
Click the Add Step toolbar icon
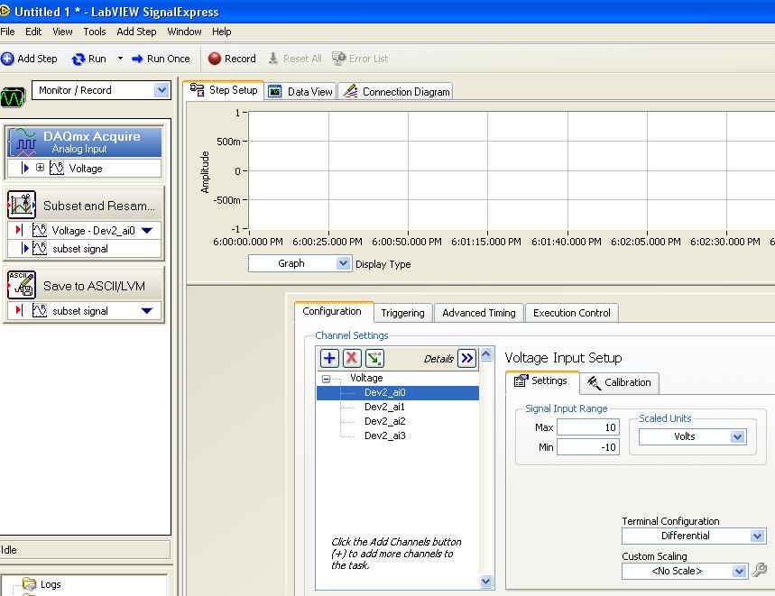[x=7, y=59]
